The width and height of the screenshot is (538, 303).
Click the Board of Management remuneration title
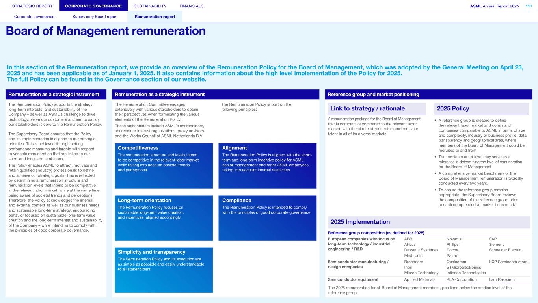[x=106, y=31]
